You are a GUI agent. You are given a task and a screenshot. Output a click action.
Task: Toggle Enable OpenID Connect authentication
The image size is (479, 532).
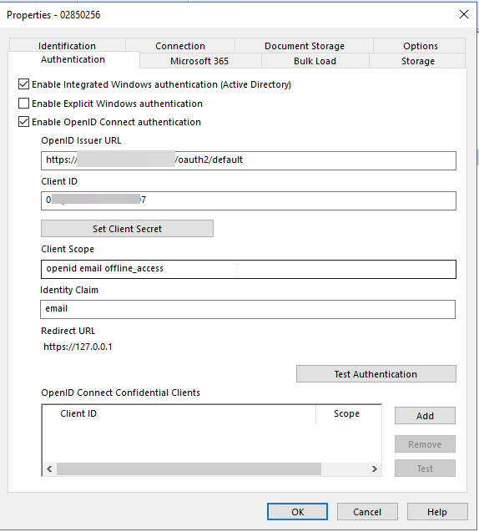coord(23,121)
